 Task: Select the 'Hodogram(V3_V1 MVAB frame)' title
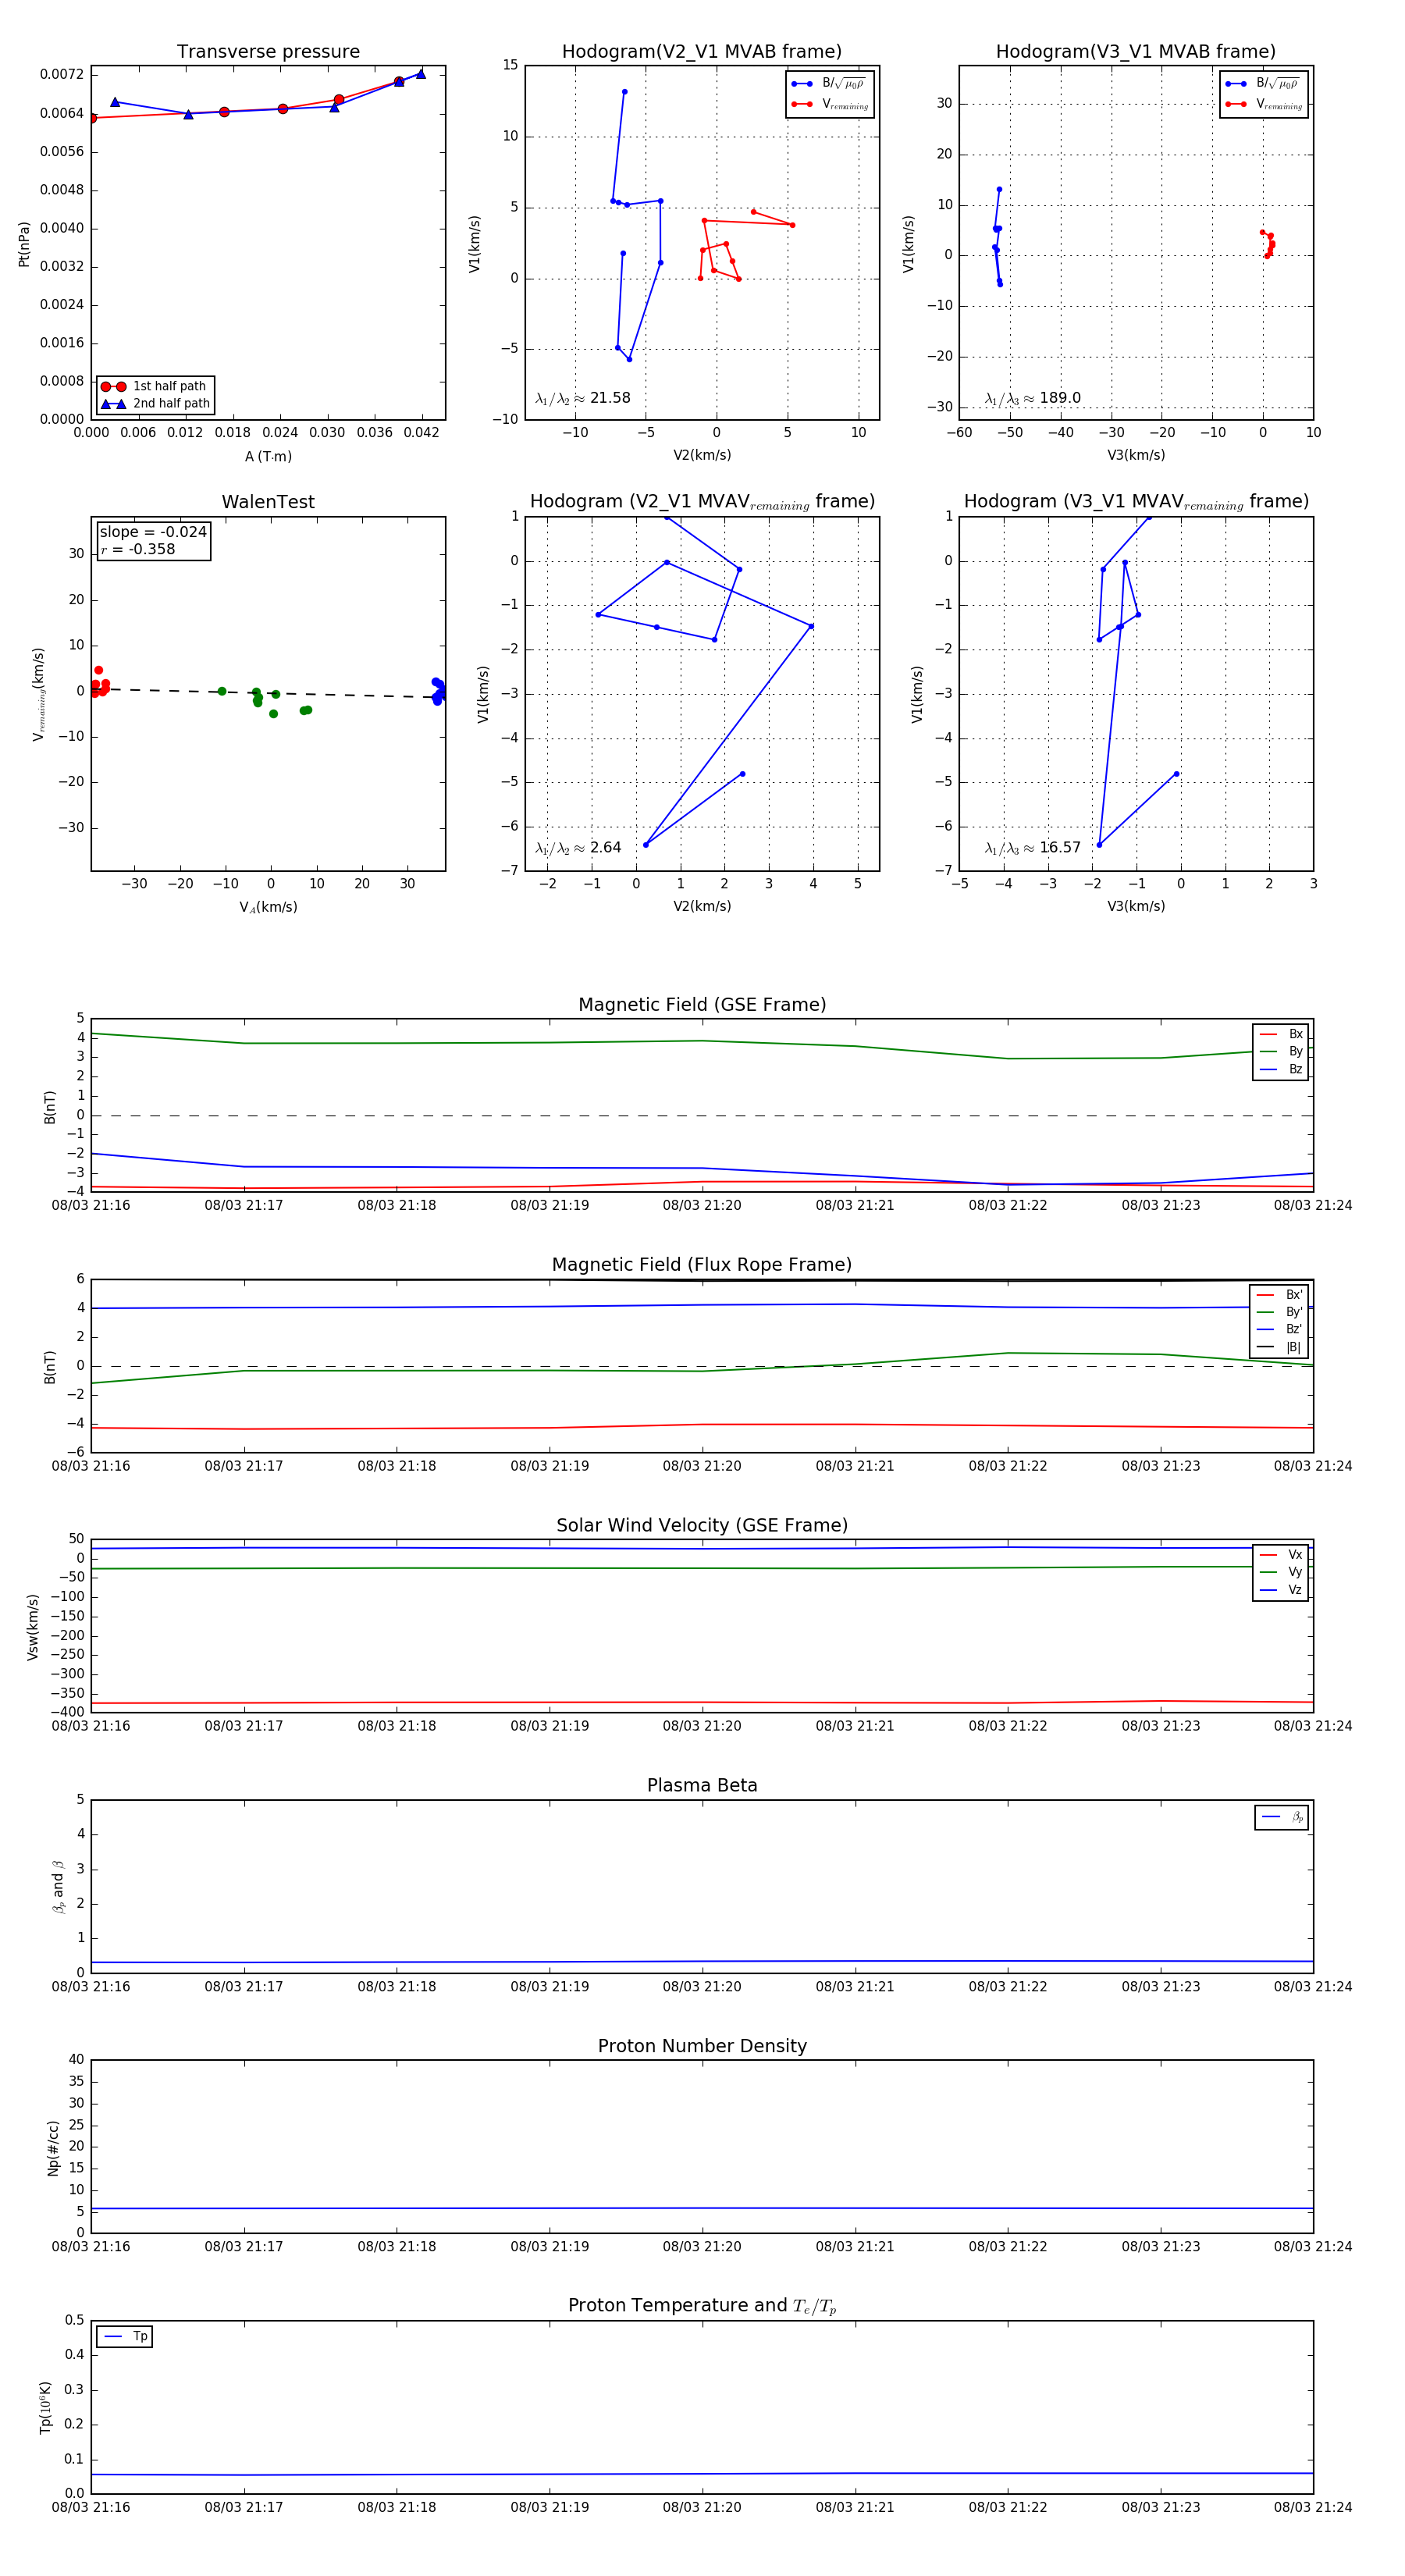click(1136, 52)
